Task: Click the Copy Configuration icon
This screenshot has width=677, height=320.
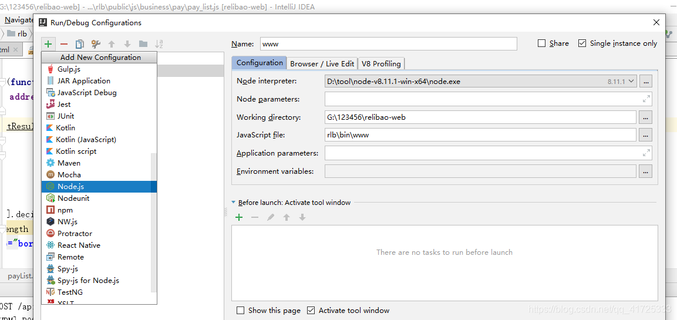Action: coord(80,44)
